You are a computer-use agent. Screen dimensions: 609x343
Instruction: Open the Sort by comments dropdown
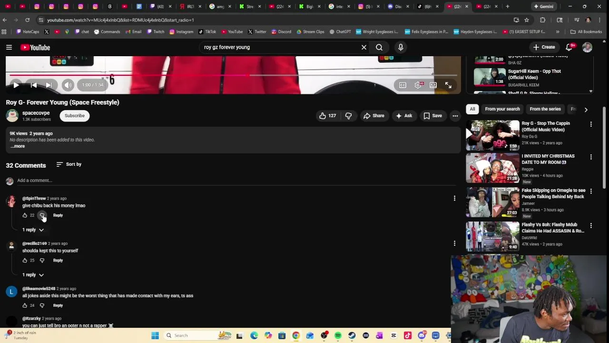point(69,164)
